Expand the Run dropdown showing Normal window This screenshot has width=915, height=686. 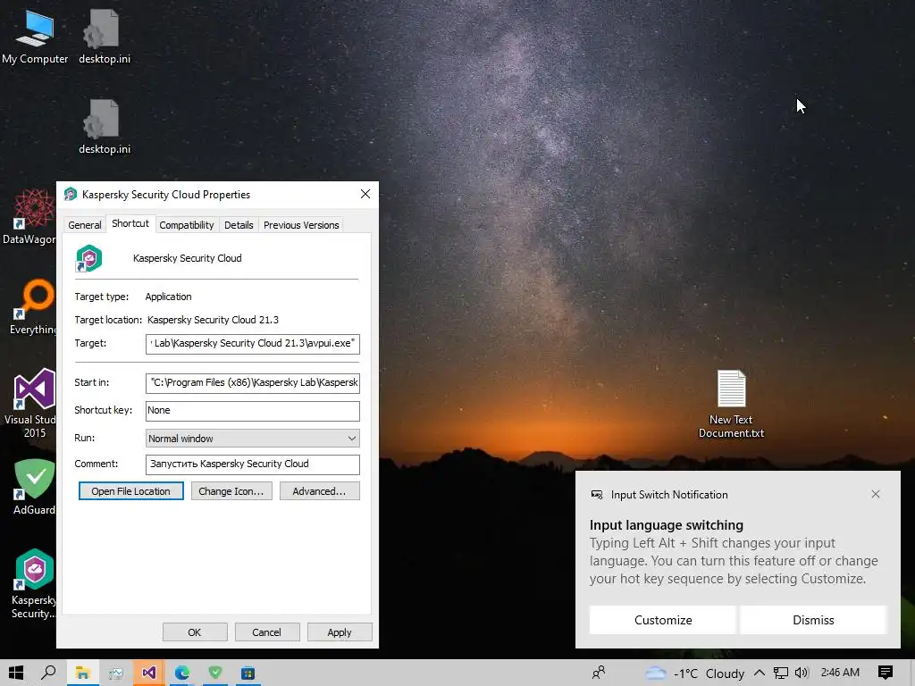[253, 438]
